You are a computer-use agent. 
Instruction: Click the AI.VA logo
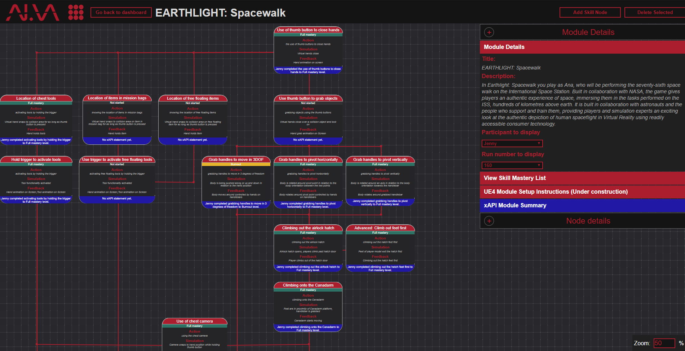(x=32, y=13)
